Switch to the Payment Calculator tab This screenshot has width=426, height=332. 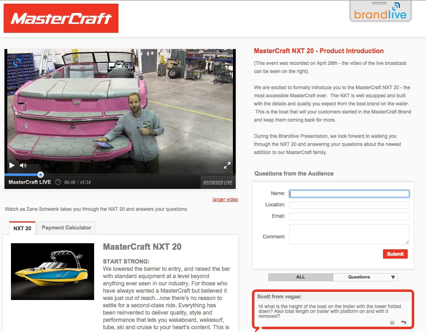click(x=66, y=228)
